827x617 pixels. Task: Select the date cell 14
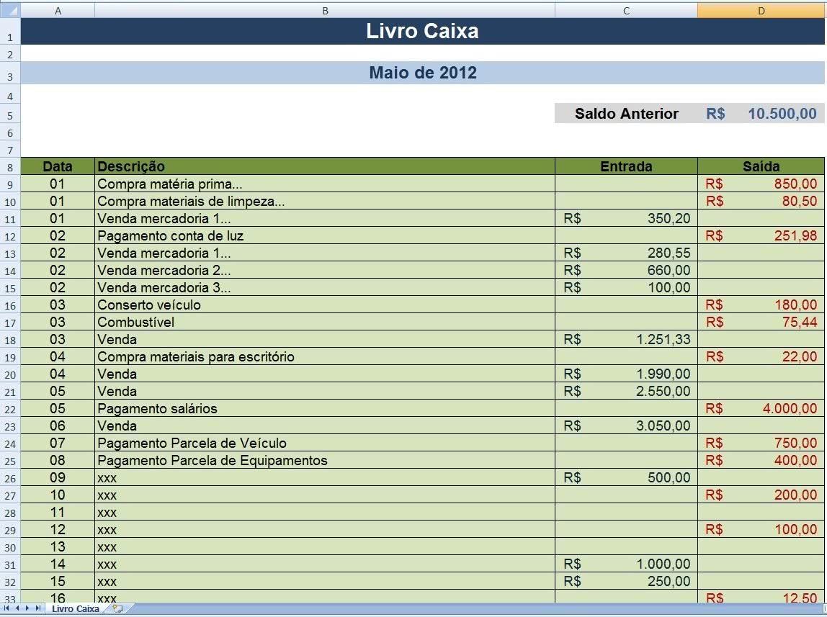pyautogui.click(x=58, y=564)
